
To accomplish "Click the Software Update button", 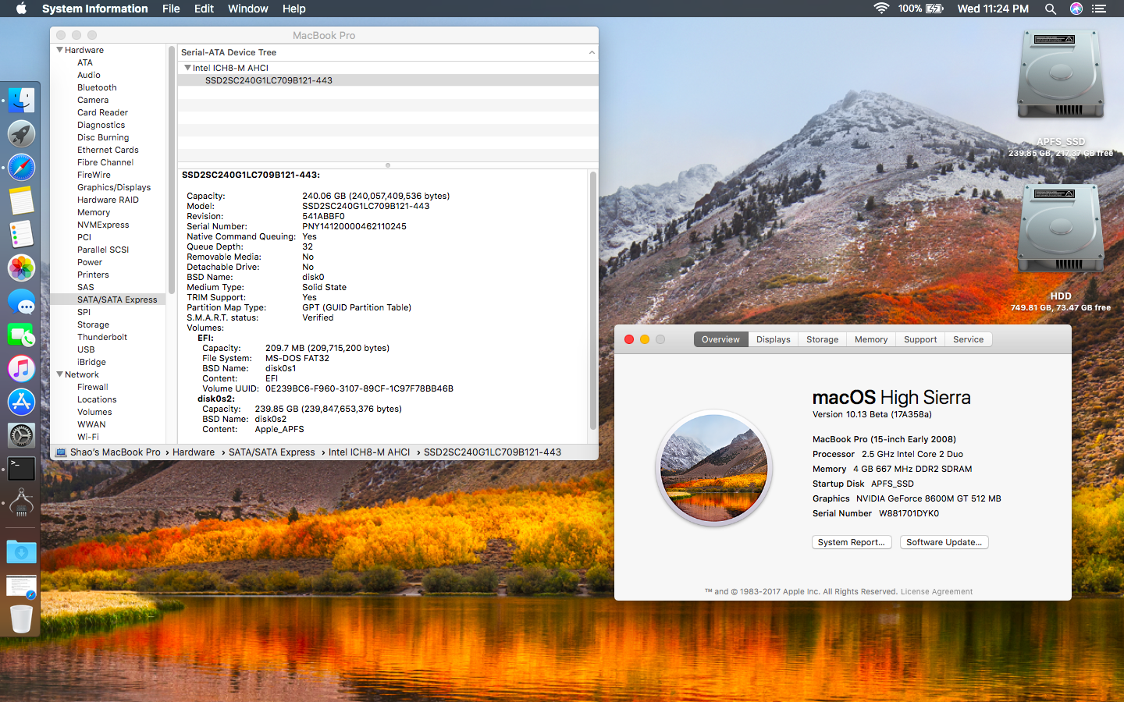I will [x=944, y=542].
